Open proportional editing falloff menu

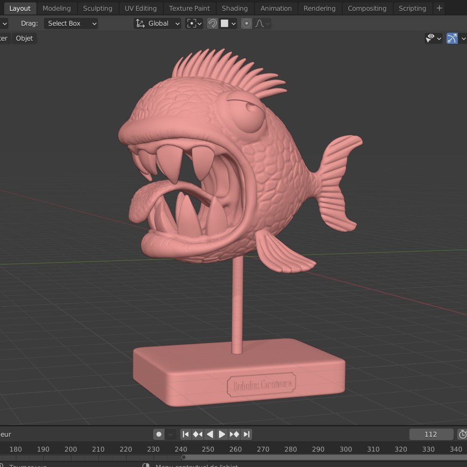pyautogui.click(x=262, y=23)
